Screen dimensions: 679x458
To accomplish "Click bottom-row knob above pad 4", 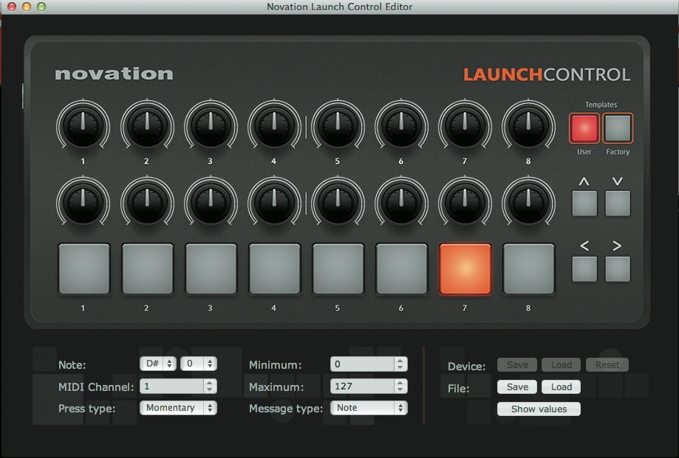I will point(274,202).
